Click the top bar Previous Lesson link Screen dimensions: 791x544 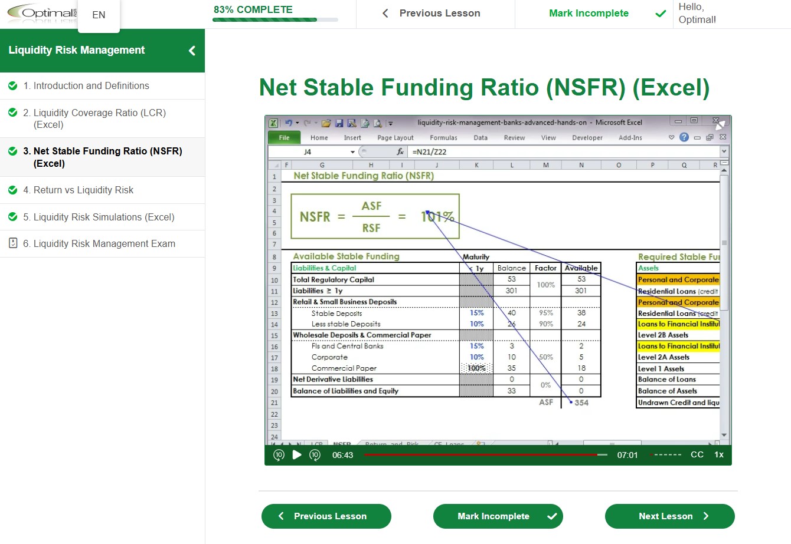coord(432,14)
